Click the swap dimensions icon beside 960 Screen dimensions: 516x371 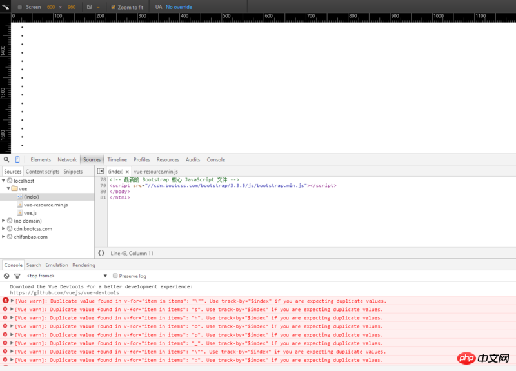coord(89,7)
